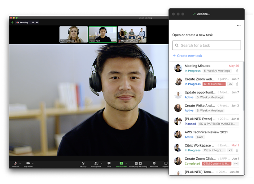
Task: Click the Mar 1 overdue date
Action: pos(235,146)
